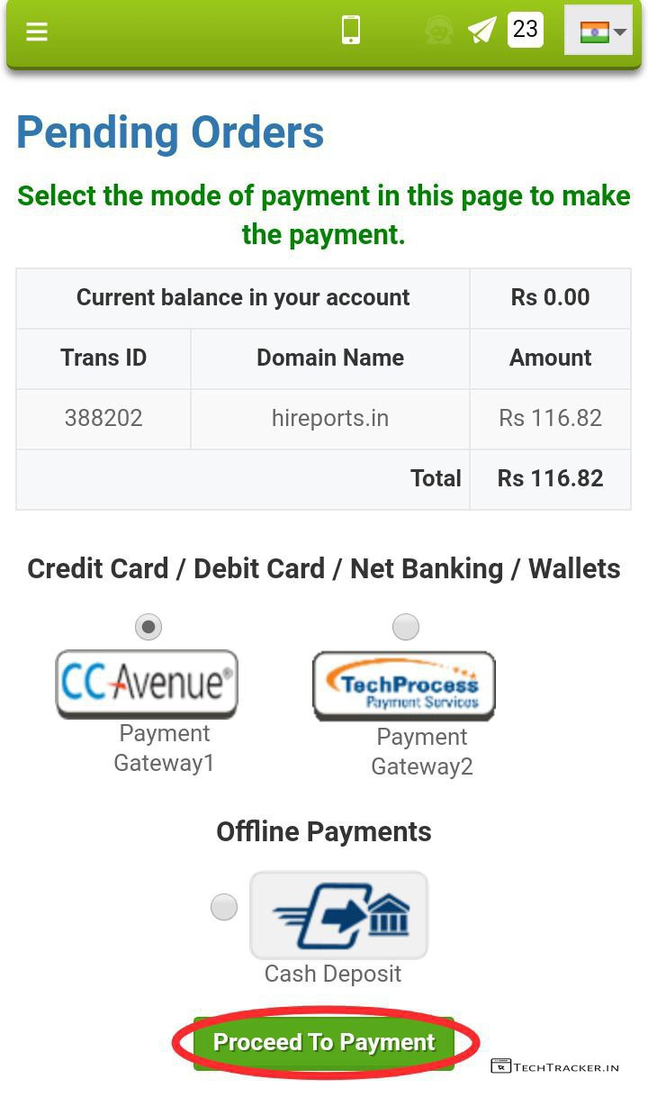Click the paper plane icon
Image resolution: width=648 pixels, height=1097 pixels.
pos(482,31)
